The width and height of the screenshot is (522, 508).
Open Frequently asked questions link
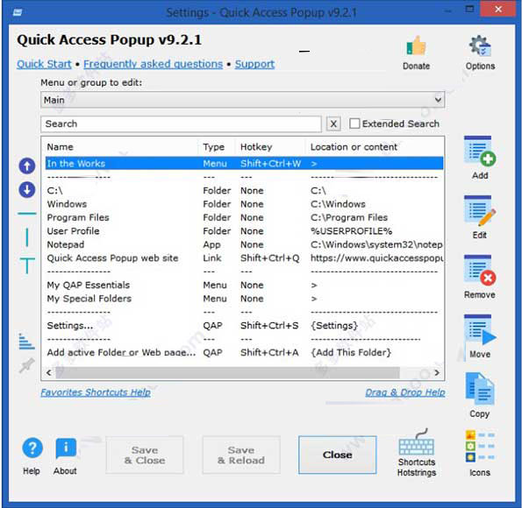(x=154, y=64)
